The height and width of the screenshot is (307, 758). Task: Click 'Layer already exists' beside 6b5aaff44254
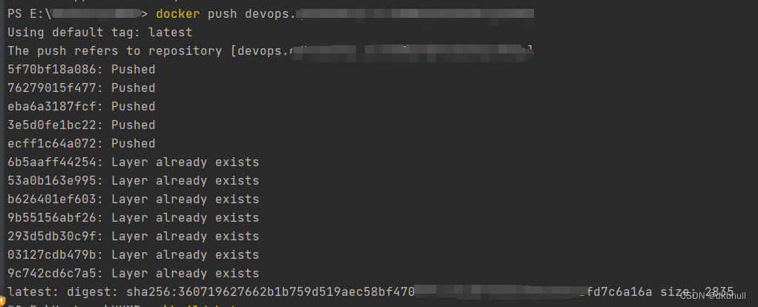(x=185, y=162)
